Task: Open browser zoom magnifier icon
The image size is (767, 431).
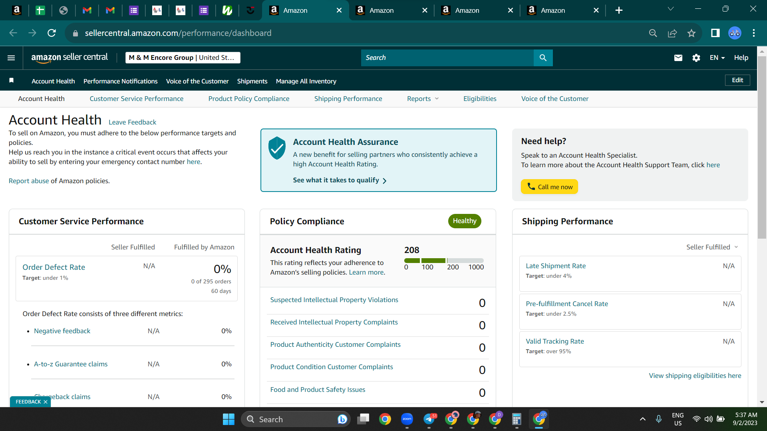Action: pyautogui.click(x=653, y=33)
